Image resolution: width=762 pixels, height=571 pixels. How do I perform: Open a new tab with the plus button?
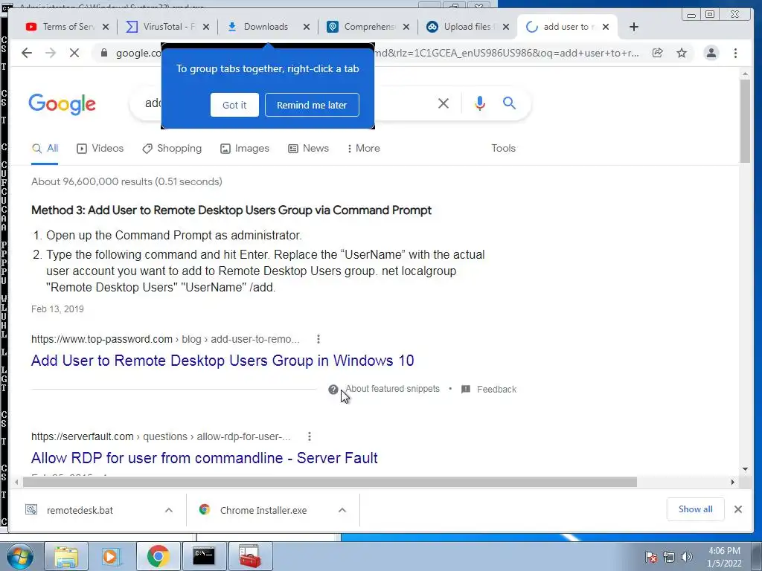click(x=634, y=27)
